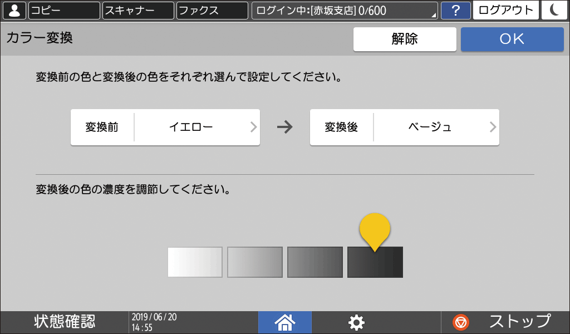Image resolution: width=570 pixels, height=334 pixels.
Task: Select the second-lightest density swatch
Action: click(255, 262)
